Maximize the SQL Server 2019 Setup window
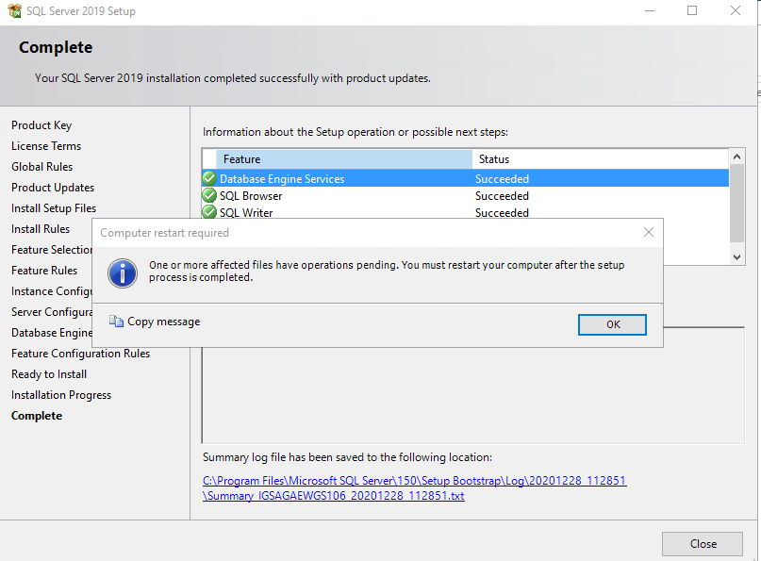 (x=692, y=10)
